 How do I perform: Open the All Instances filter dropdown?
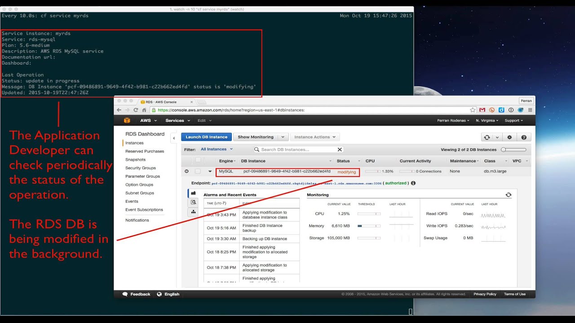pos(217,149)
